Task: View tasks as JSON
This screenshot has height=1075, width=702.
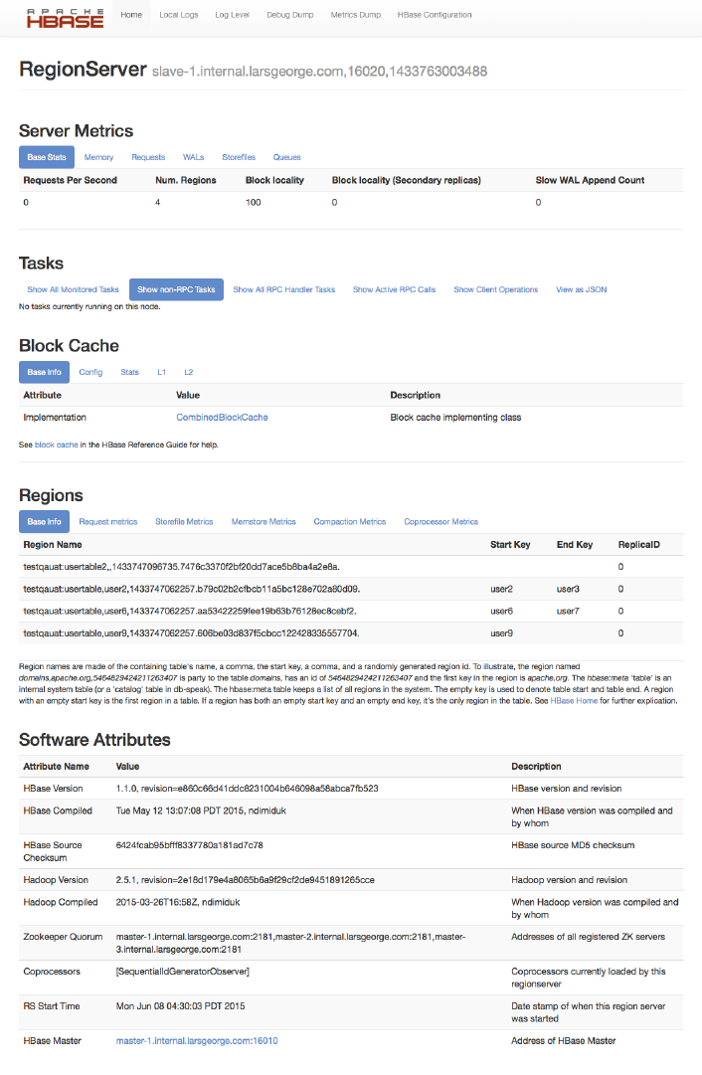Action: coord(582,289)
